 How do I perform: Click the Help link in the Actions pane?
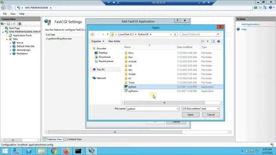click(x=244, y=29)
